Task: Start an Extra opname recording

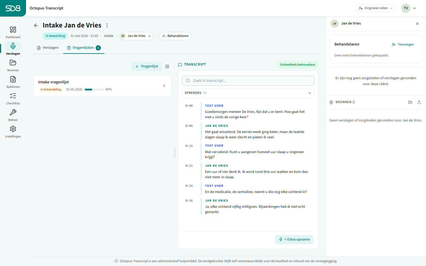Action: pyautogui.click(x=294, y=239)
